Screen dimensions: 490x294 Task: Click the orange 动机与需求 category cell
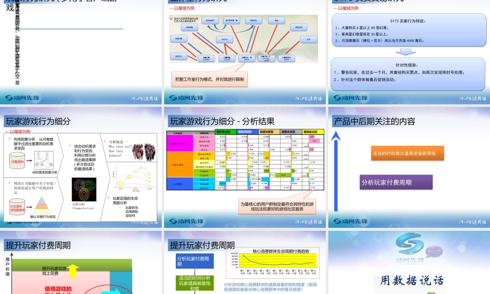(x=180, y=164)
